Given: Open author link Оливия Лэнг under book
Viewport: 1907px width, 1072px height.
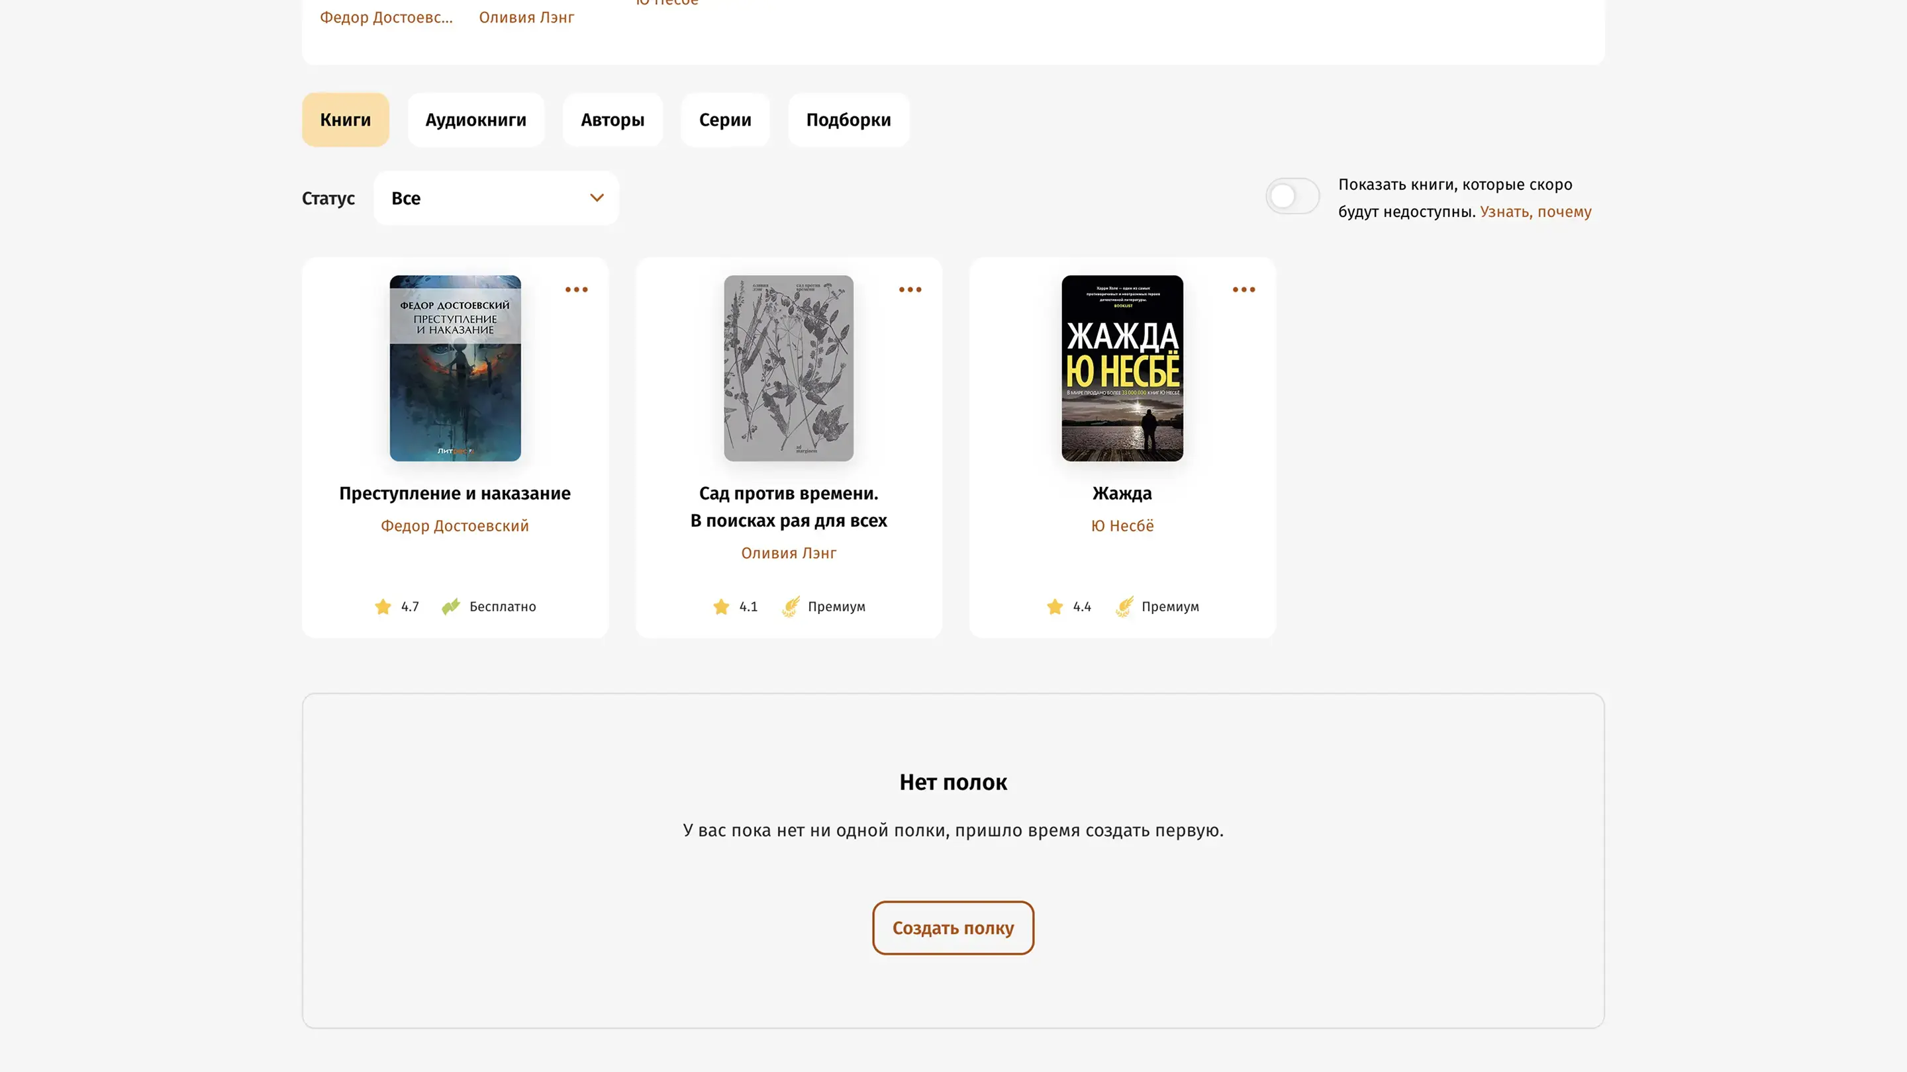Looking at the screenshot, I should (x=789, y=553).
